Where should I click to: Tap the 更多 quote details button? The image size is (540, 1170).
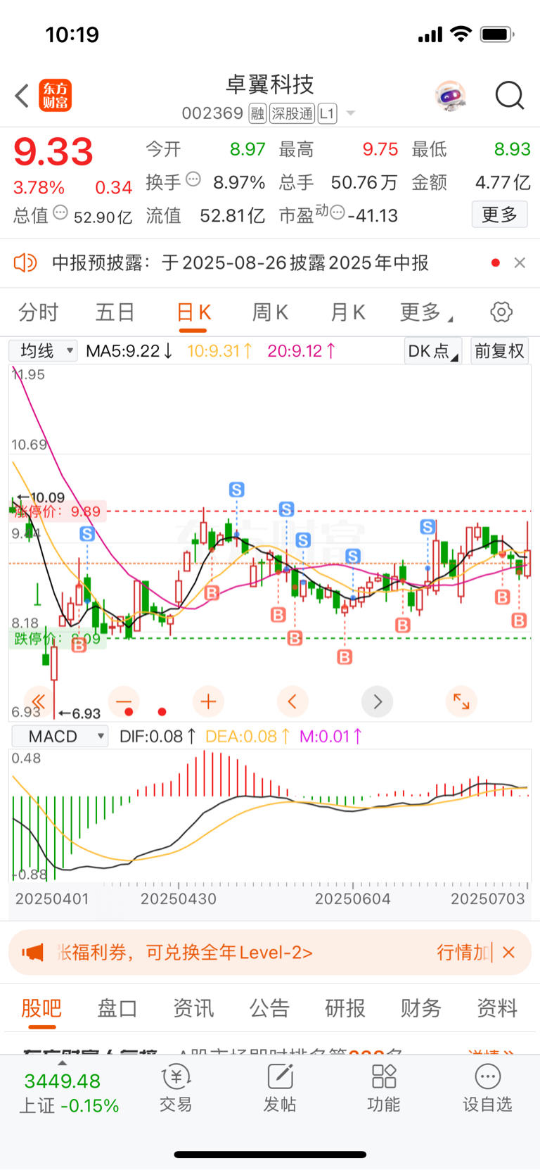pos(499,215)
